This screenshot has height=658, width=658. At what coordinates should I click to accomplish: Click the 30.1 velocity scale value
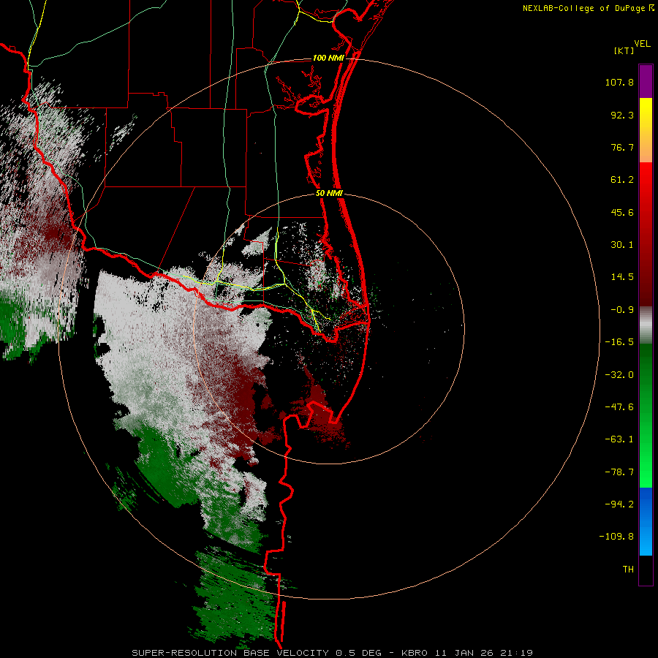click(x=622, y=245)
